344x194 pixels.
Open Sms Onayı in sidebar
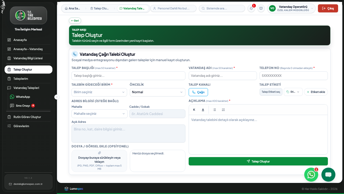pyautogui.click(x=30, y=106)
